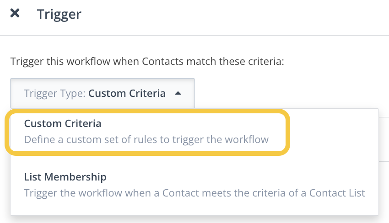Click the Contact List trigger description text
Screen dimensions: 389x223
click(194, 193)
